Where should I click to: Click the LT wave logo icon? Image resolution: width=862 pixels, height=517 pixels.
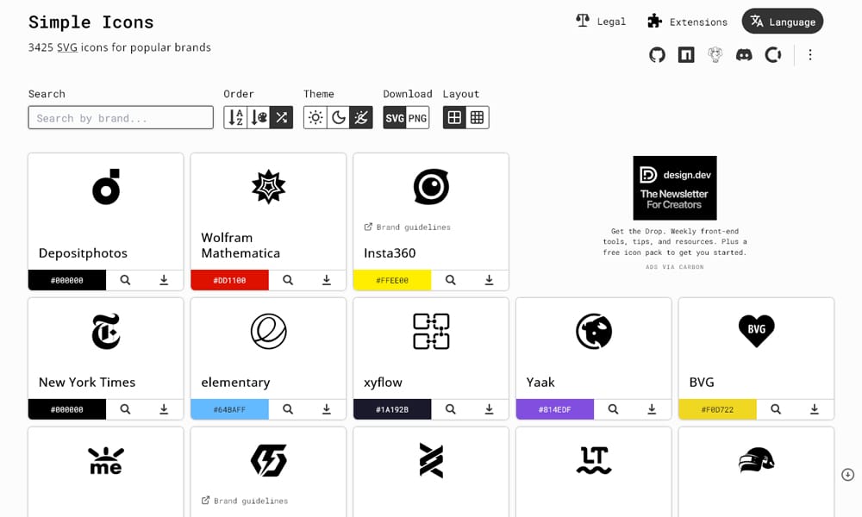(x=594, y=460)
